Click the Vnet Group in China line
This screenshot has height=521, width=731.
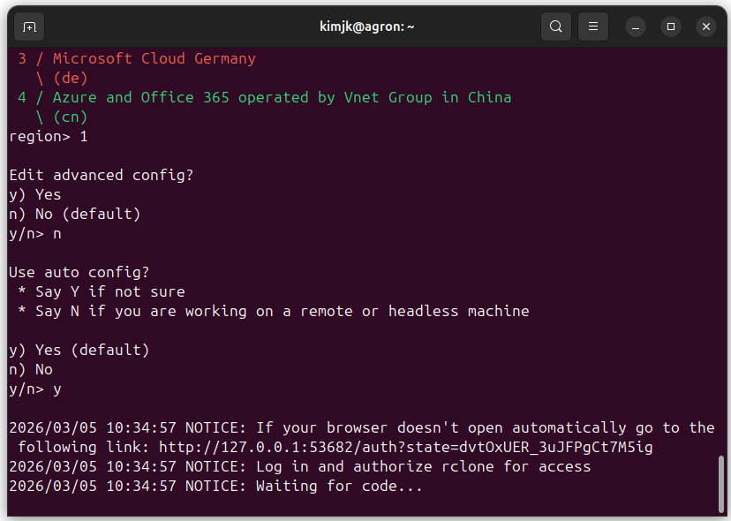pyautogui.click(x=281, y=97)
